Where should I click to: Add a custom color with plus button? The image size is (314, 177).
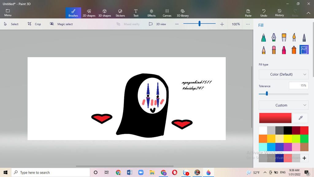click(304, 158)
